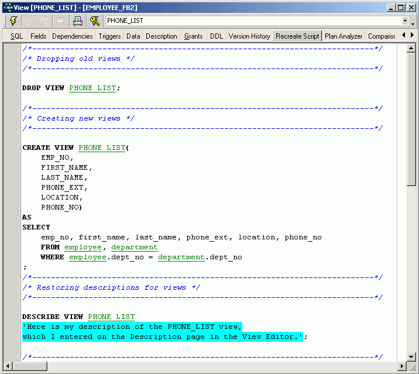The height and width of the screenshot is (374, 419).
Task: Switch to the DDL tab
Action: [217, 36]
